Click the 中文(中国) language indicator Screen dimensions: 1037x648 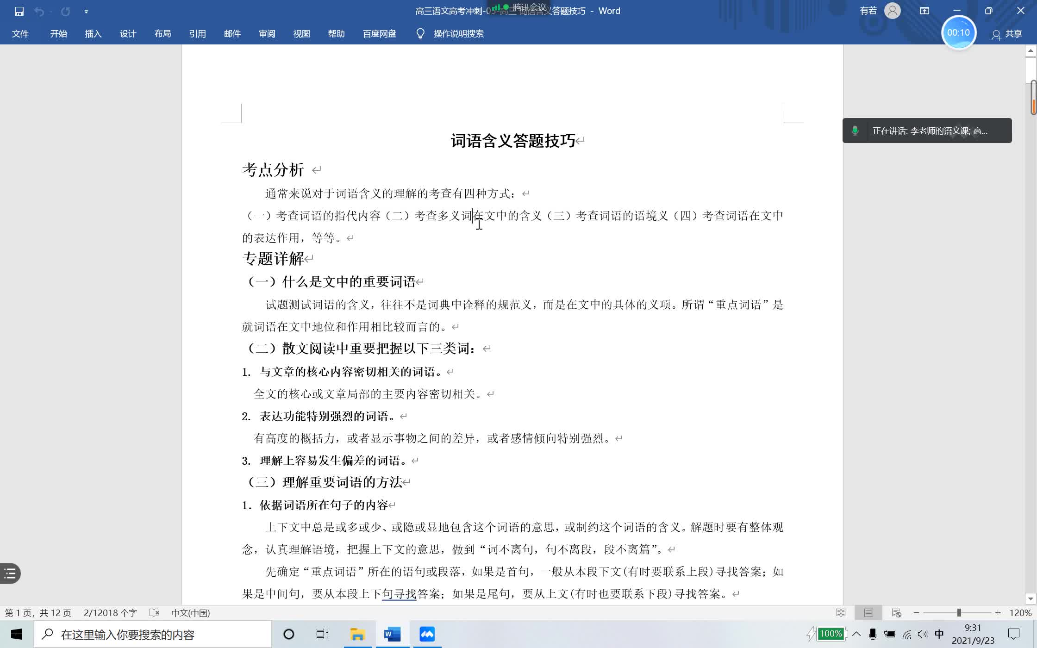(x=190, y=613)
